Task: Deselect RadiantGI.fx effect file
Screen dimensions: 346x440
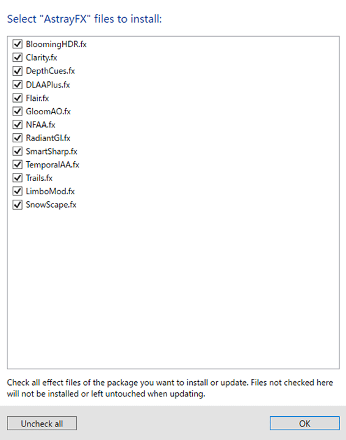Action: 17,137
